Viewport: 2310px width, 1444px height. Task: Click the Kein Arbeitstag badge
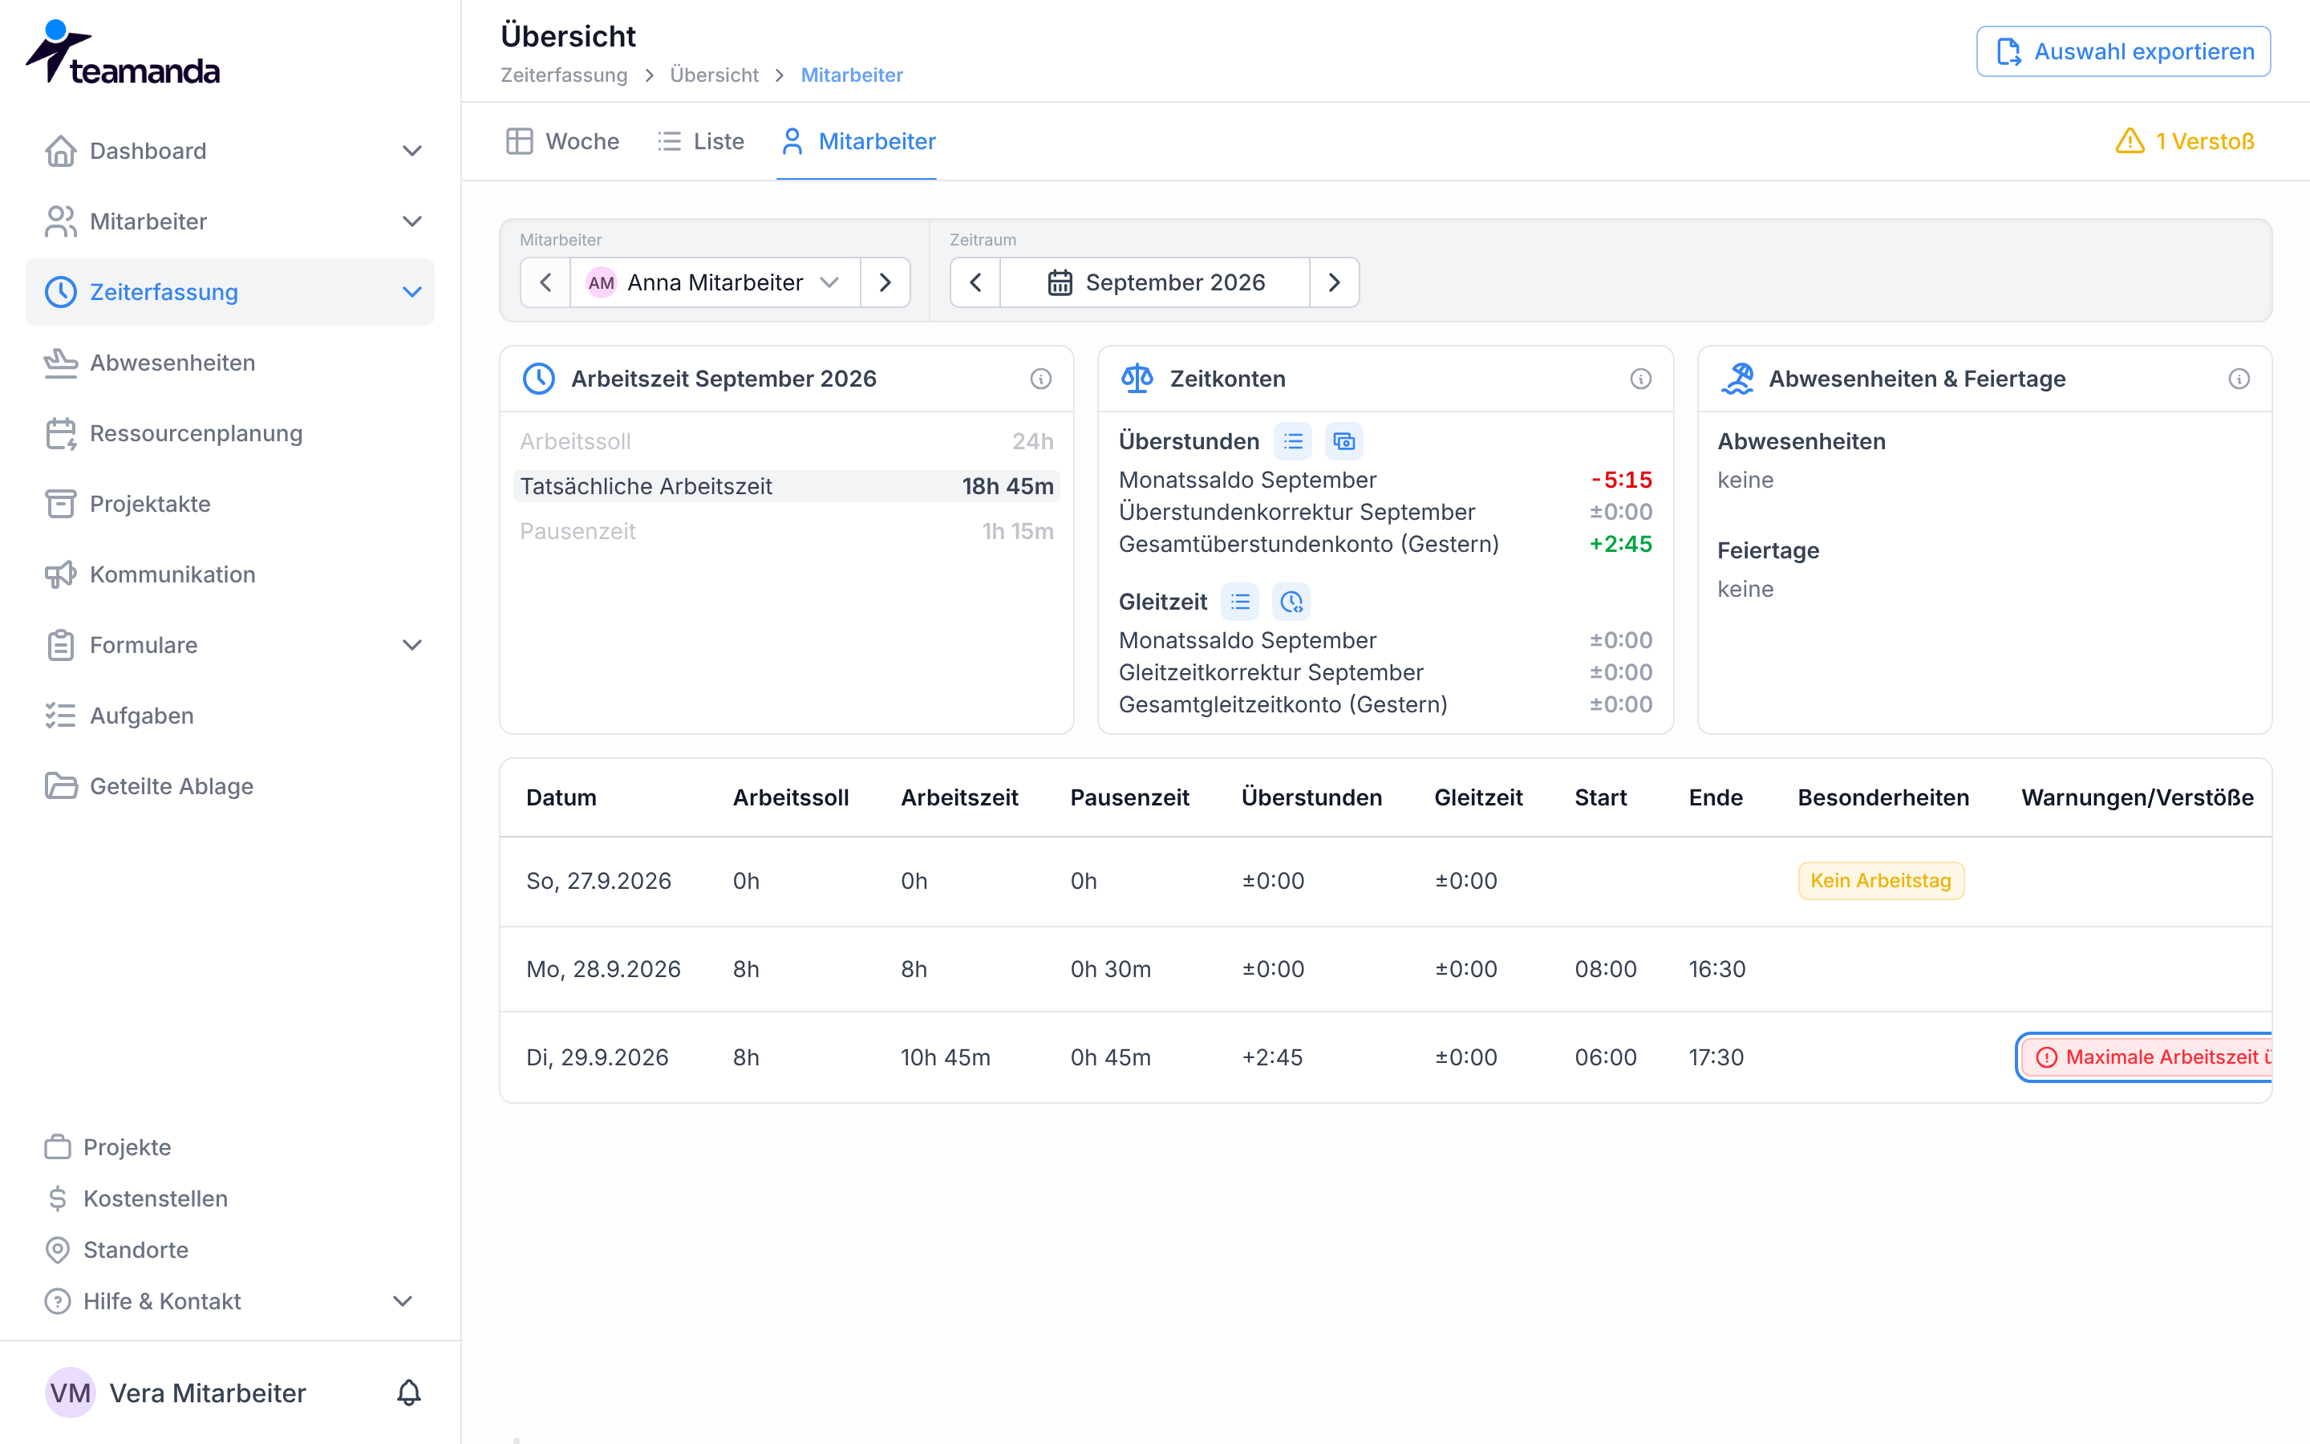point(1880,881)
